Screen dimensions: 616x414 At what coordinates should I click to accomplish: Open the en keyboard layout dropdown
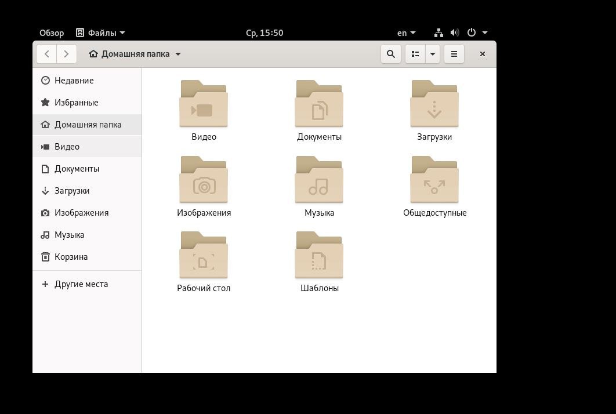(406, 33)
